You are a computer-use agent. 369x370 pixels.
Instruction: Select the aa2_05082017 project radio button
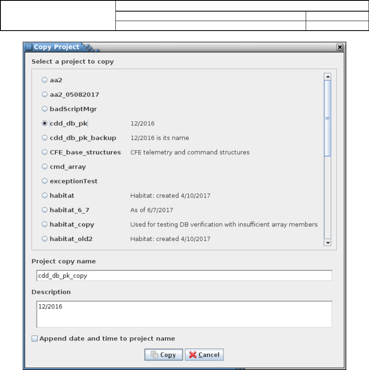[45, 94]
